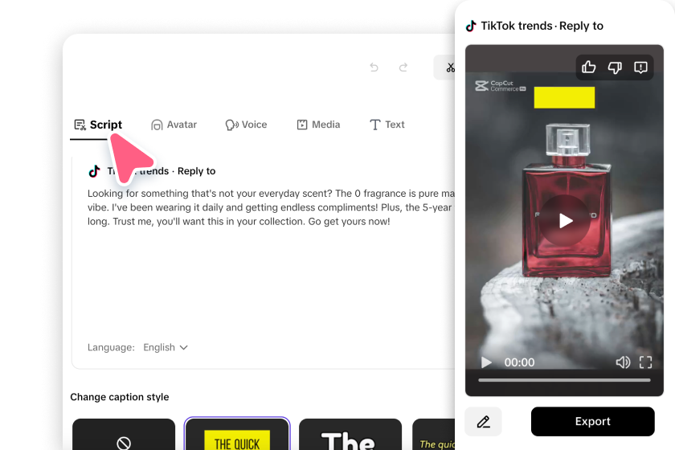Enter fullscreen video preview
Image resolution: width=675 pixels, height=450 pixels.
point(645,362)
